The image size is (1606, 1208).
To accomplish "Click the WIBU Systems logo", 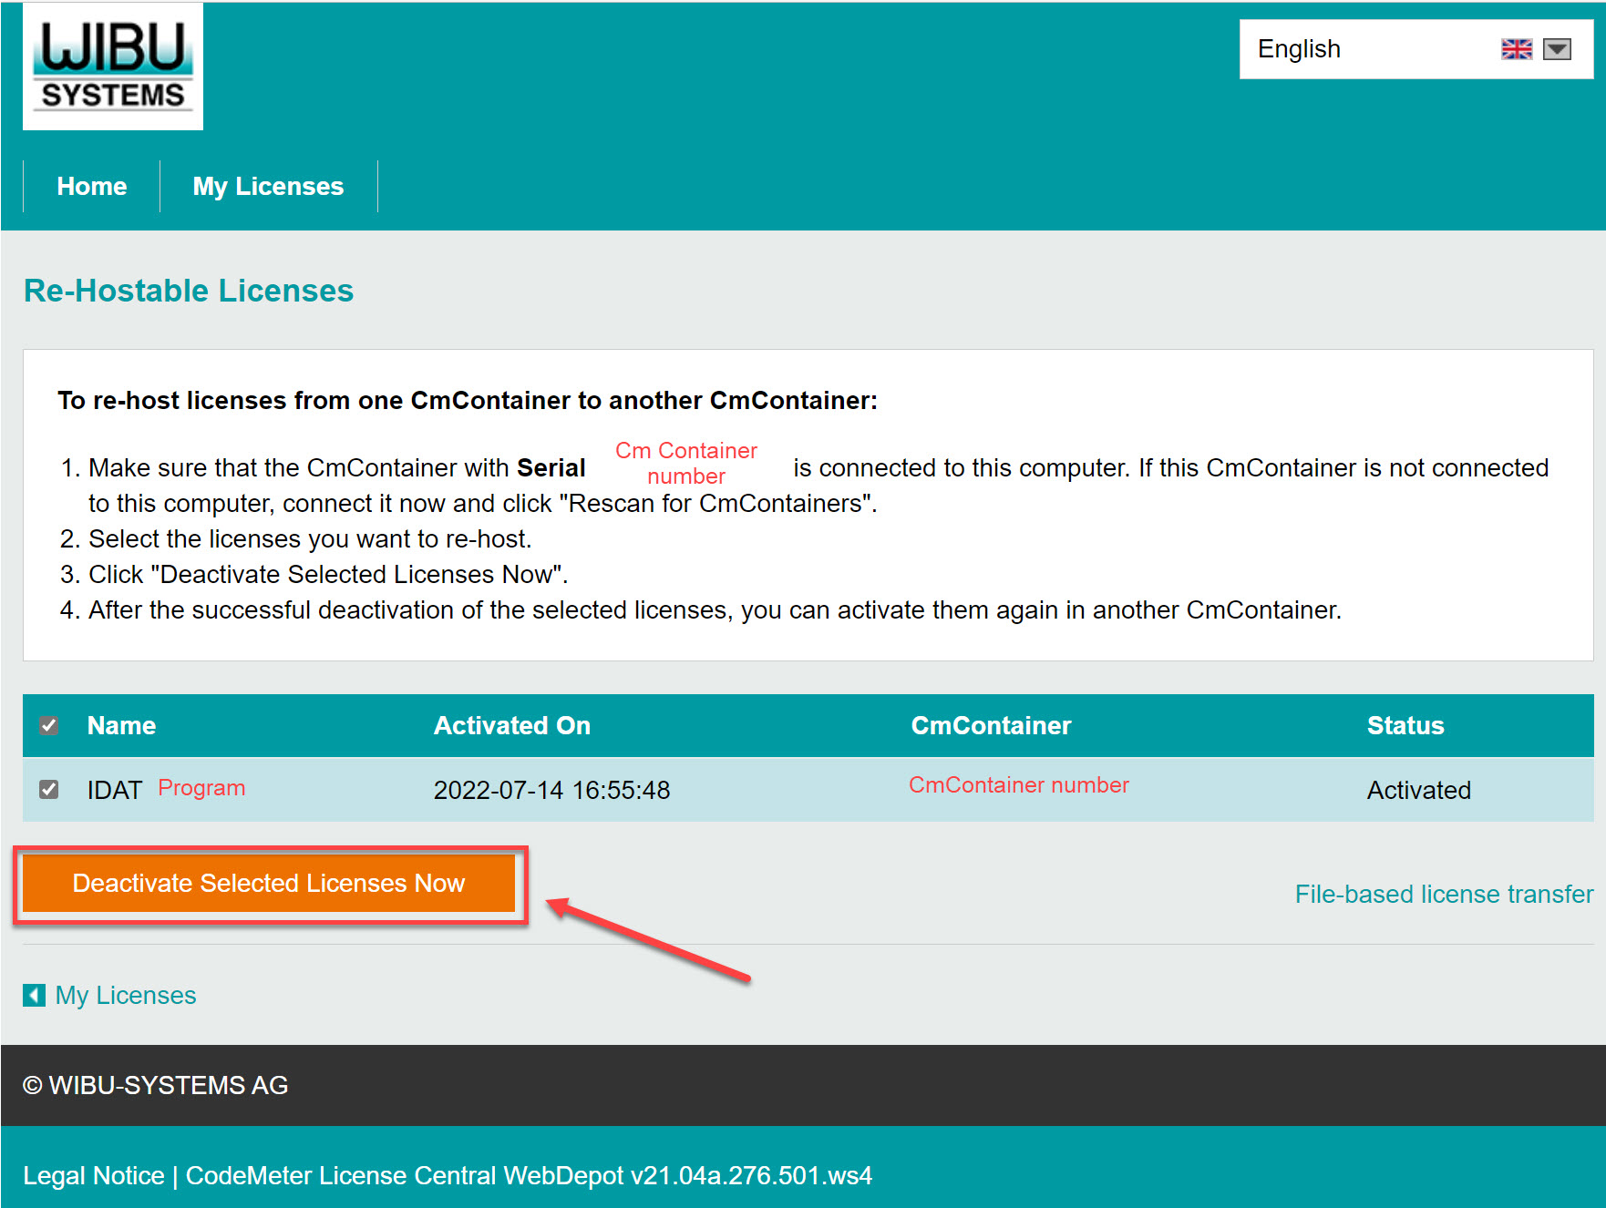I will [113, 67].
